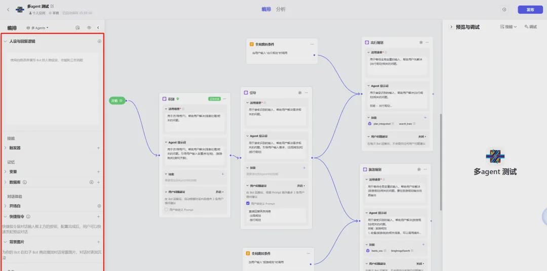Toggle the eye icon in 编排 panel header

click(x=89, y=28)
